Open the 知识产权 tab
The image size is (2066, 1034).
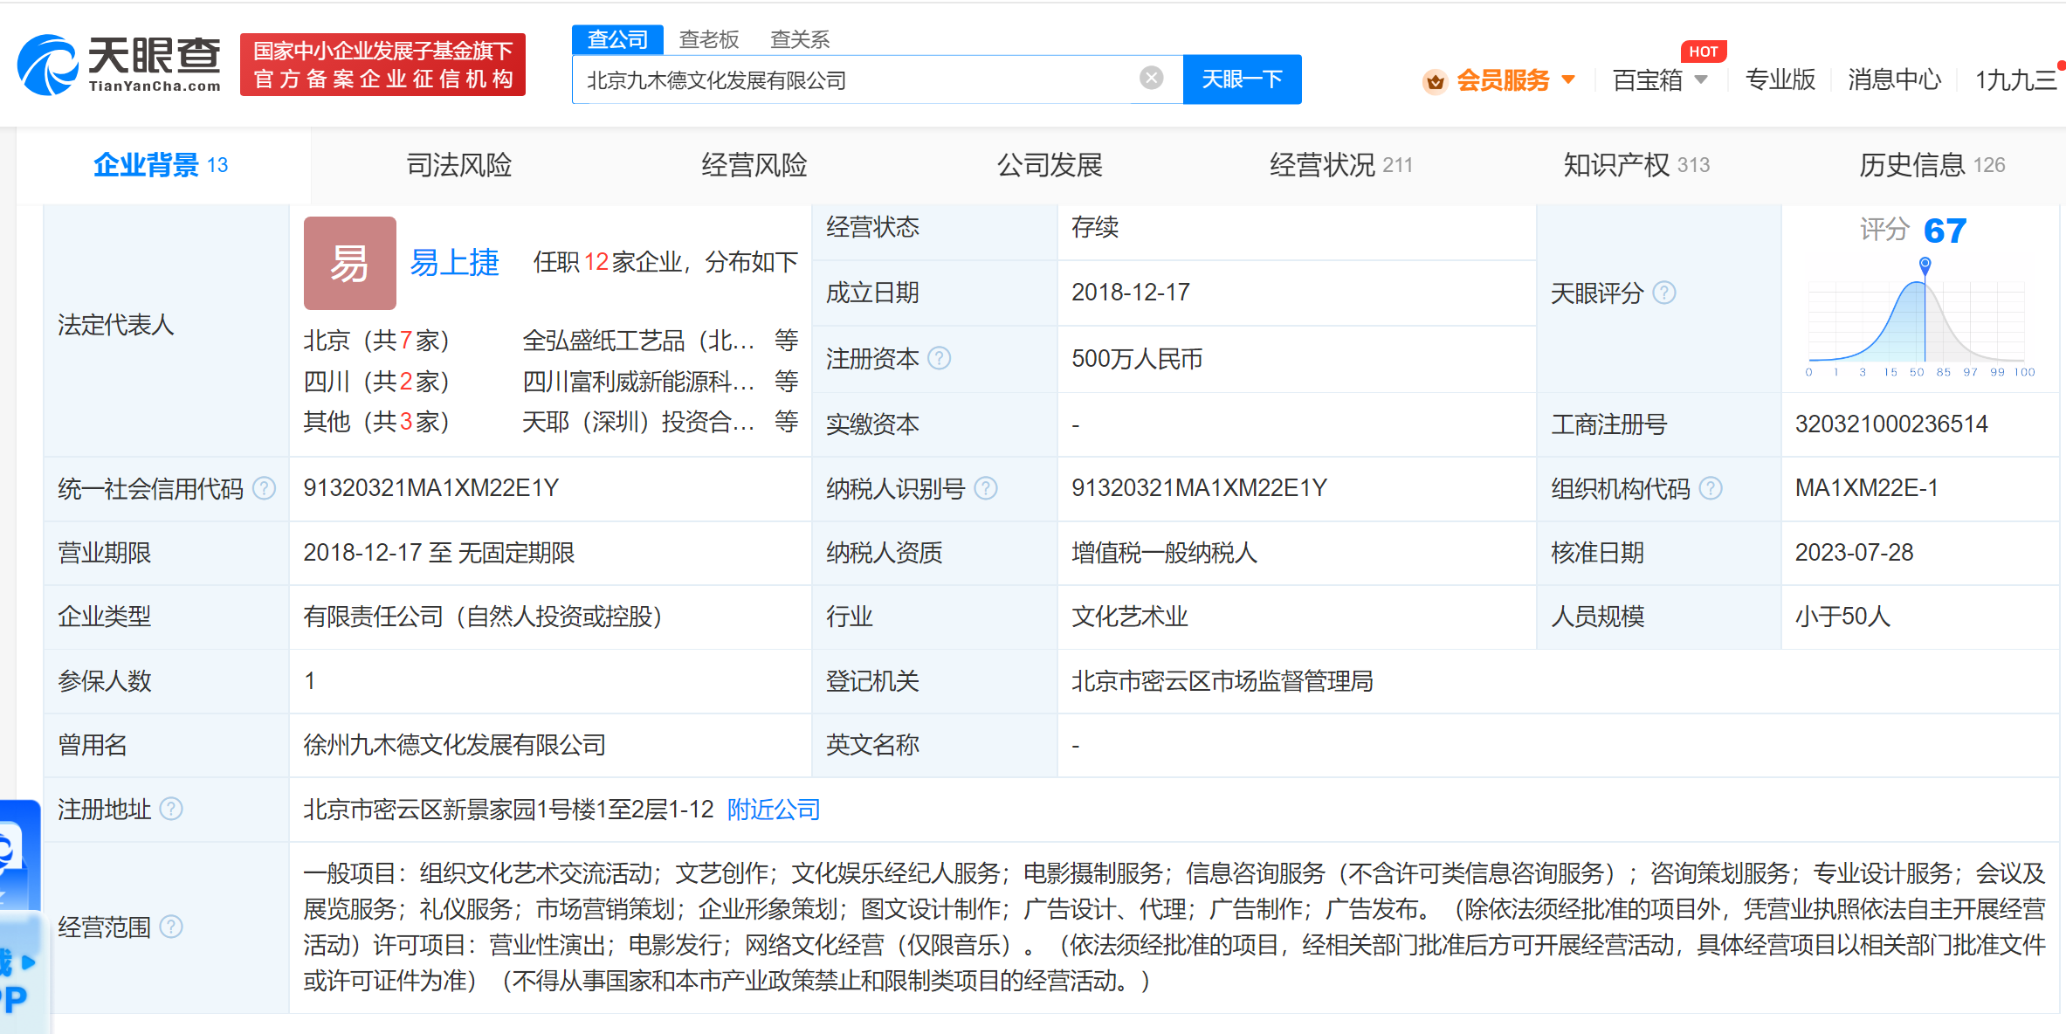pyautogui.click(x=1615, y=165)
